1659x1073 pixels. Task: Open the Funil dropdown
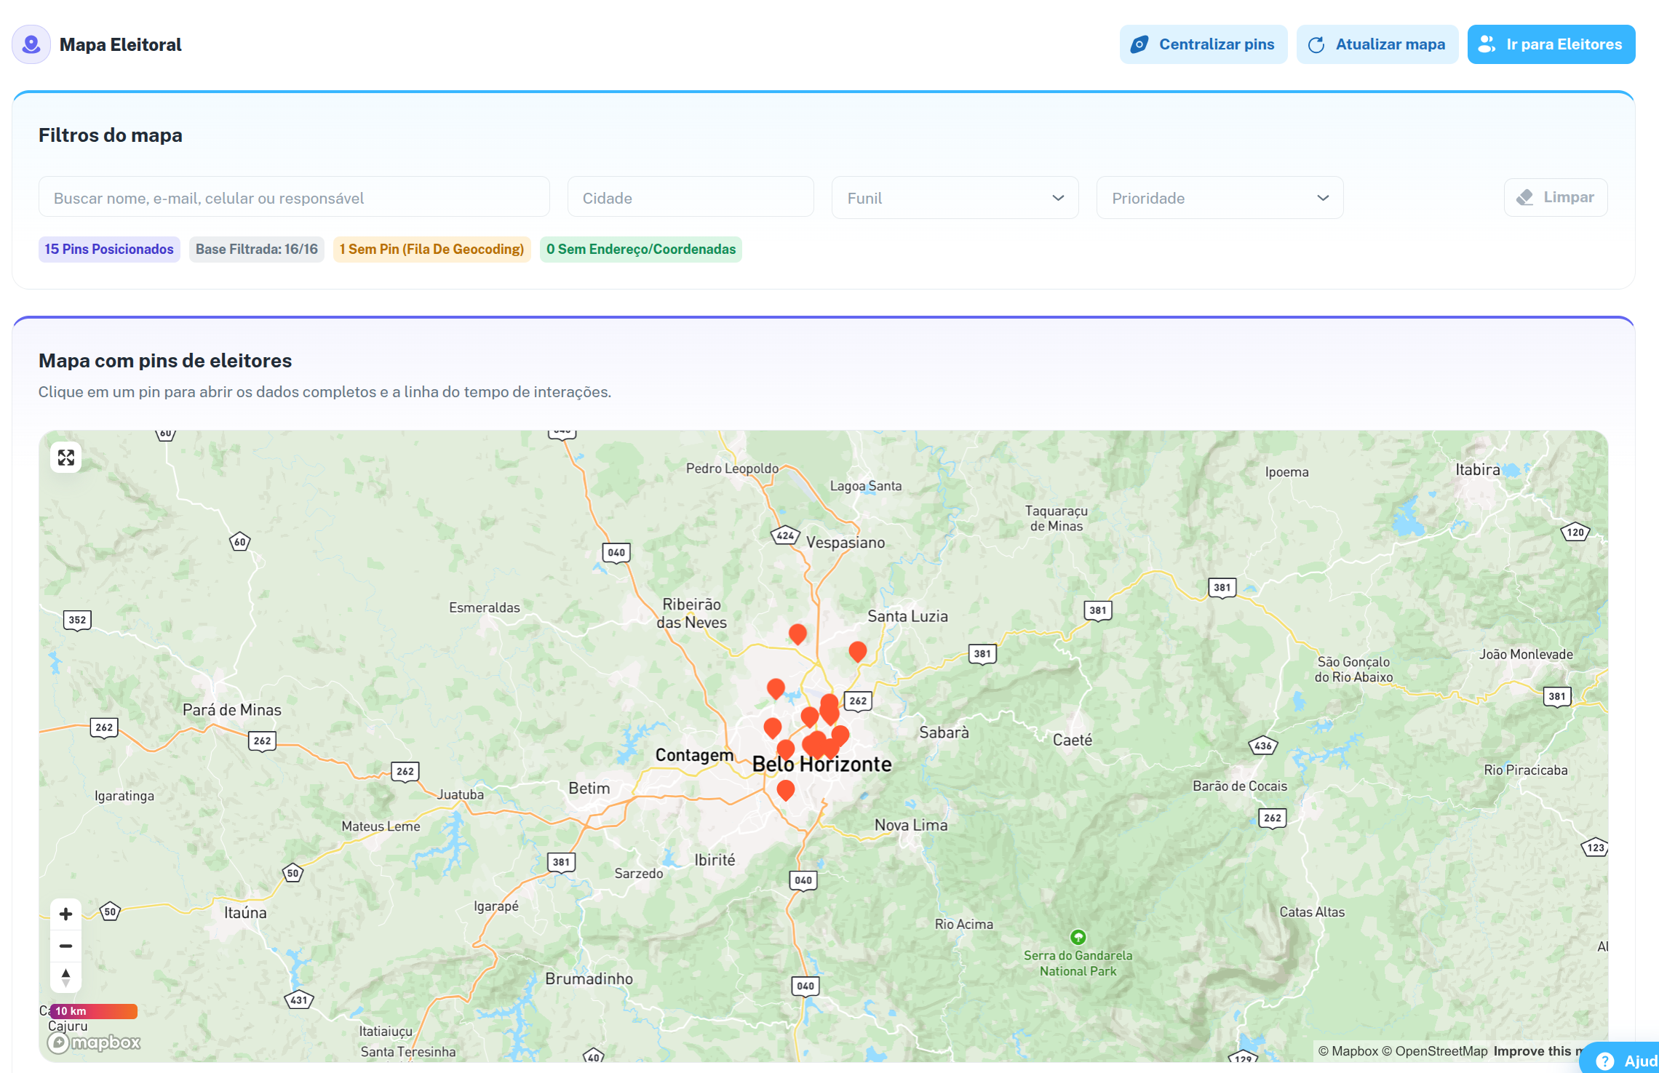pos(955,197)
